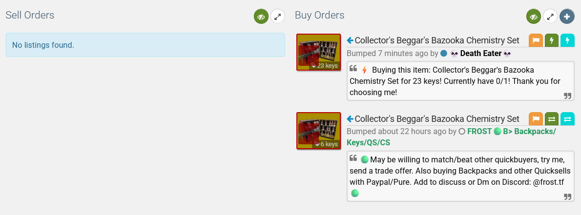Click cyan lightning icon on Death Eater's listing

[x=567, y=40]
